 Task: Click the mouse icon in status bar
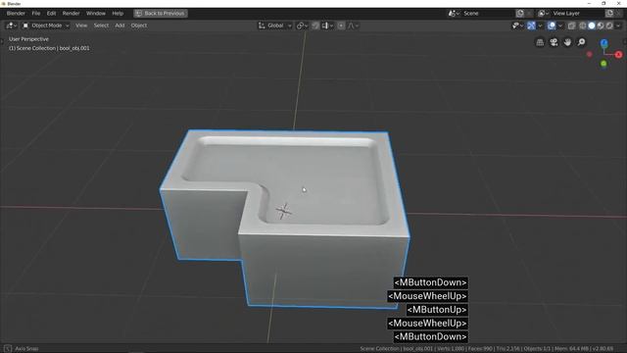coord(8,349)
